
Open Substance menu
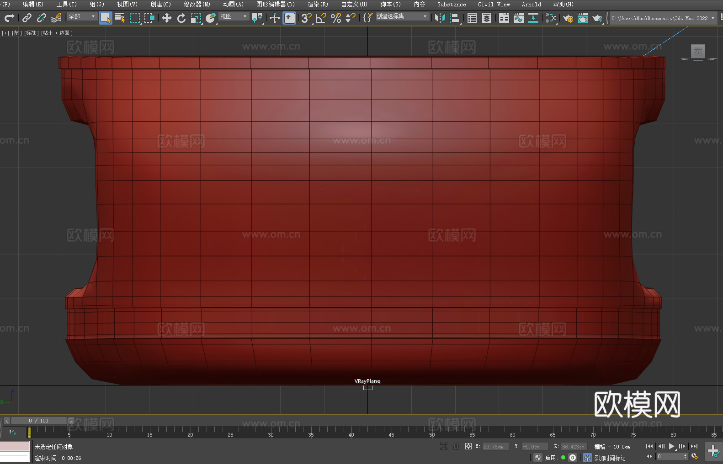[452, 4]
